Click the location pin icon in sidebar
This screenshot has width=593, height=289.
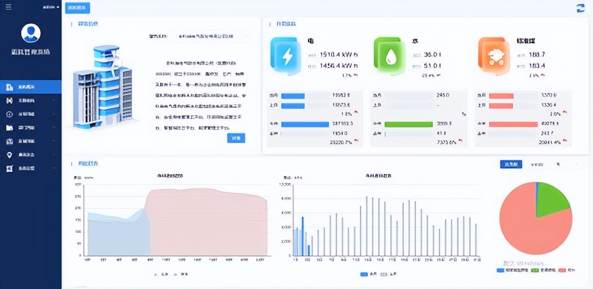(9, 155)
